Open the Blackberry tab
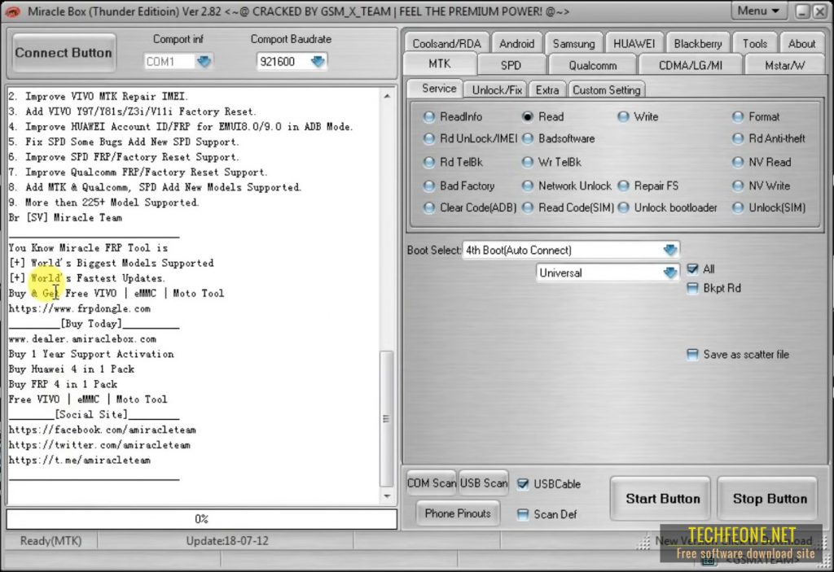834x572 pixels. point(698,44)
